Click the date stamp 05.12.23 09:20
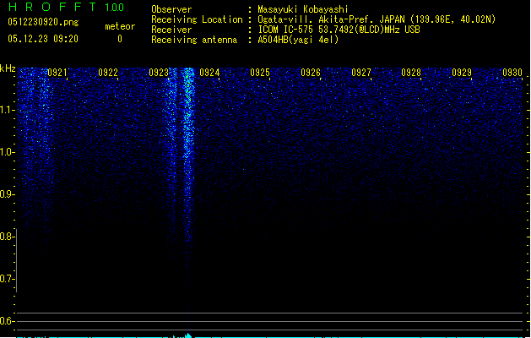The height and width of the screenshot is (338, 531). coord(43,39)
